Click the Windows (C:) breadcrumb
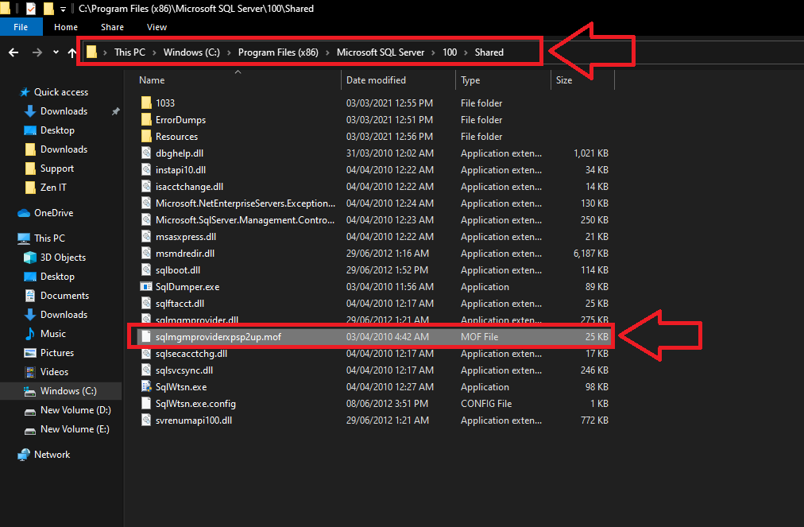 pos(191,52)
